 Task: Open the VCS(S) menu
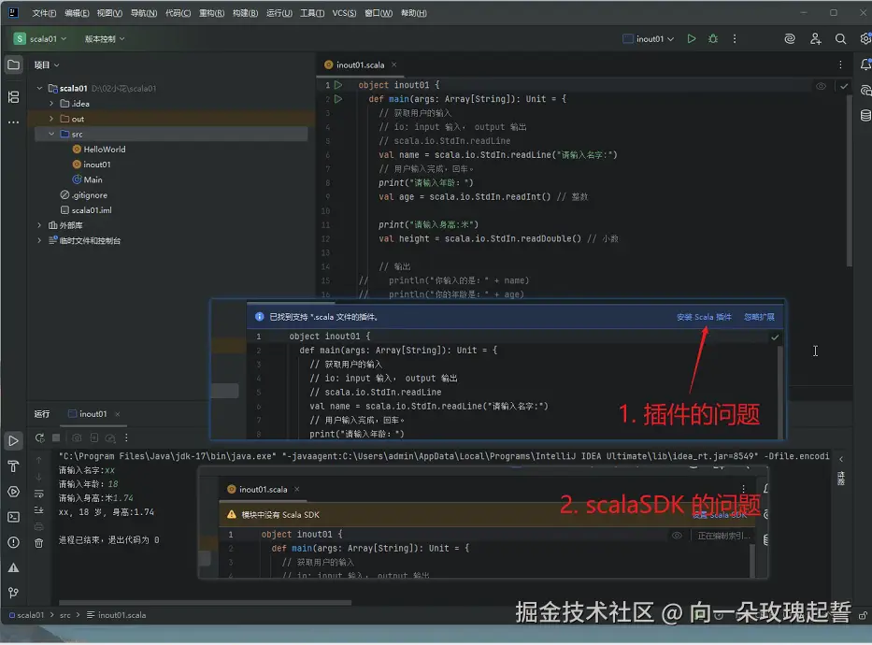point(344,13)
